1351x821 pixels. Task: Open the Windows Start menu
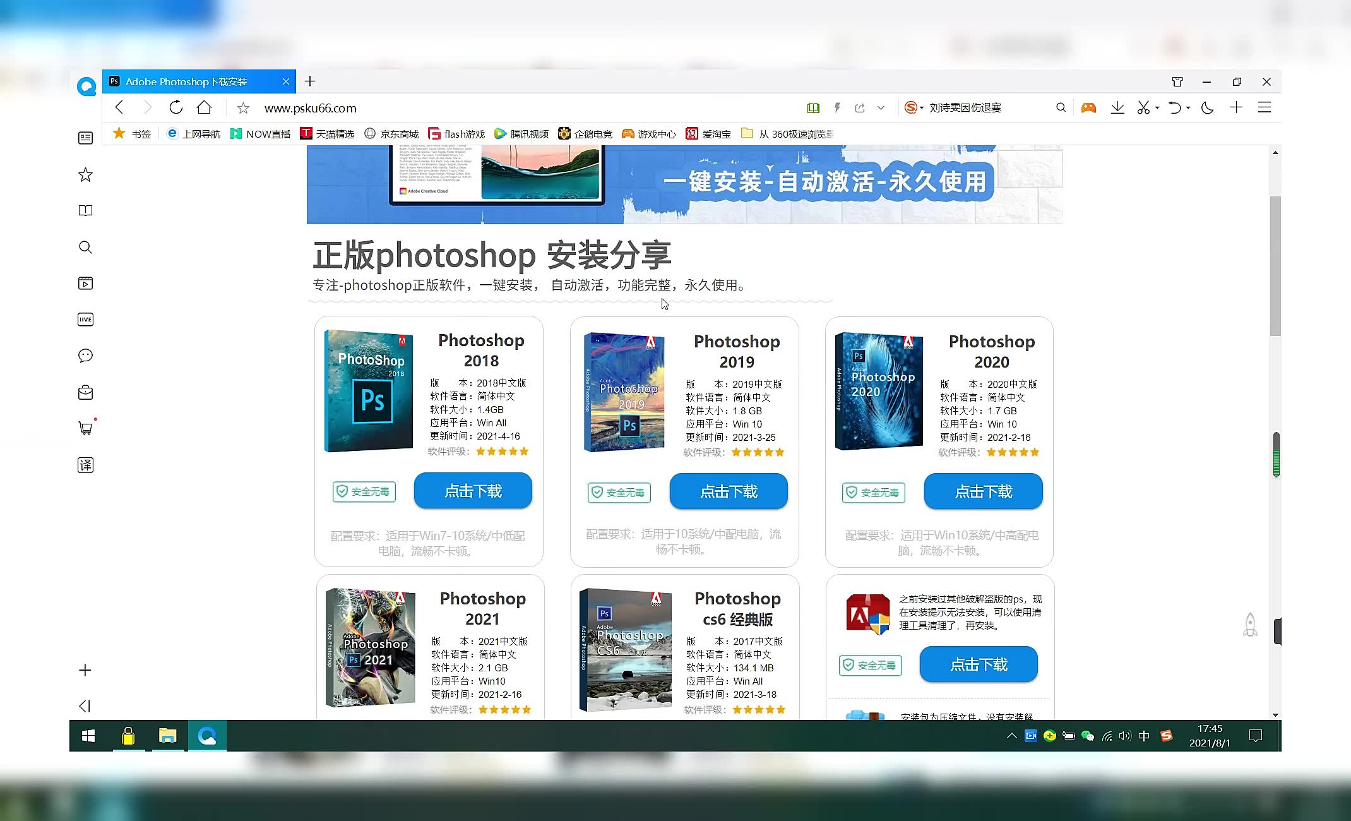click(88, 736)
